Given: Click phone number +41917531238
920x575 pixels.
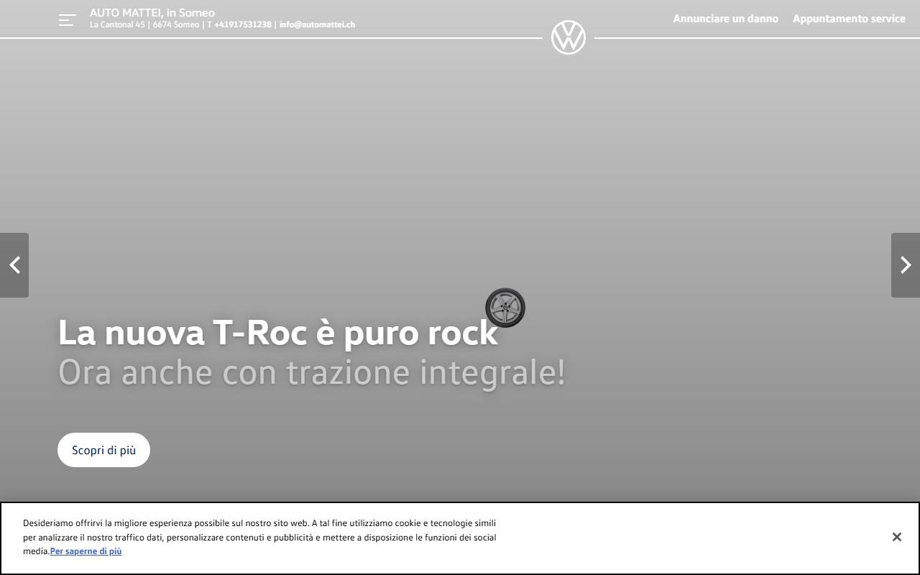Looking at the screenshot, I should [x=243, y=24].
